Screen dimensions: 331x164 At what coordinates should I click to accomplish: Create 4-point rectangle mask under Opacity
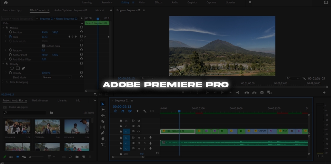click(18, 68)
